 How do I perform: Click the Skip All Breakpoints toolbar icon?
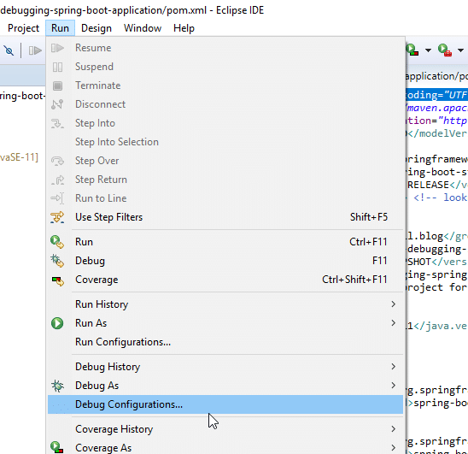click(x=9, y=50)
